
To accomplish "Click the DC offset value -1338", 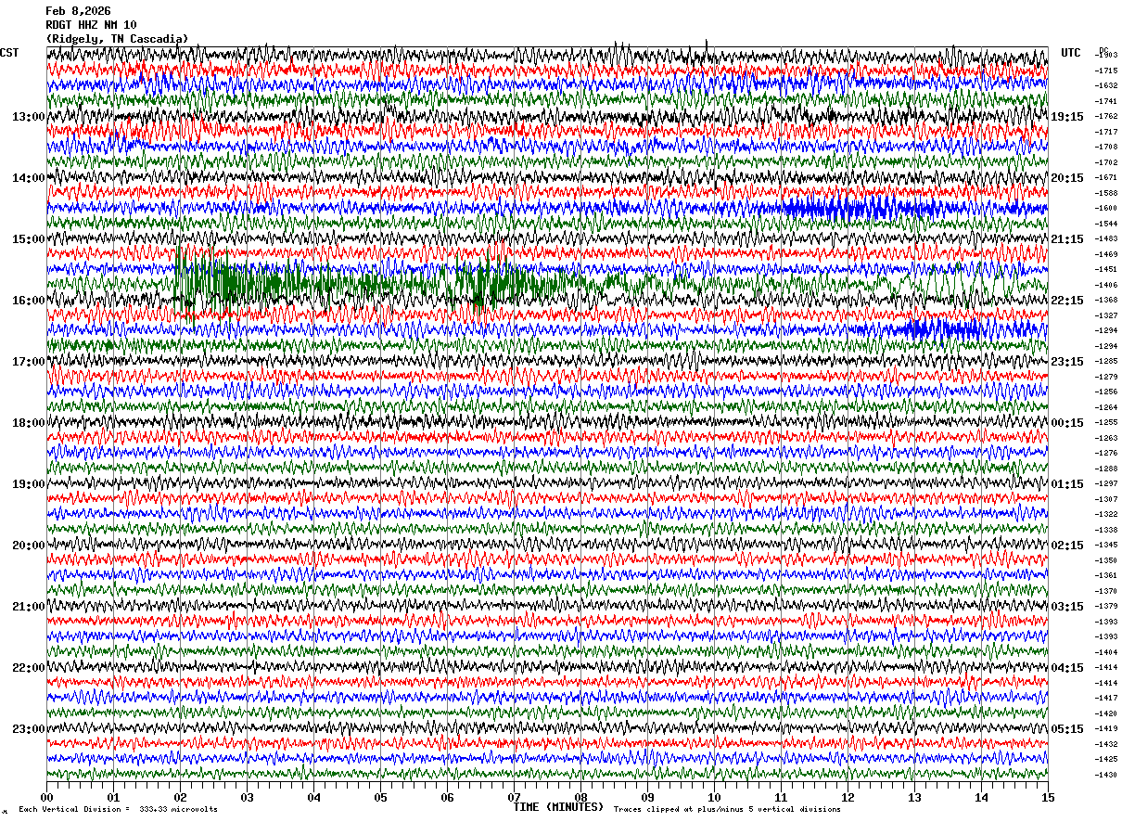I will (1106, 530).
